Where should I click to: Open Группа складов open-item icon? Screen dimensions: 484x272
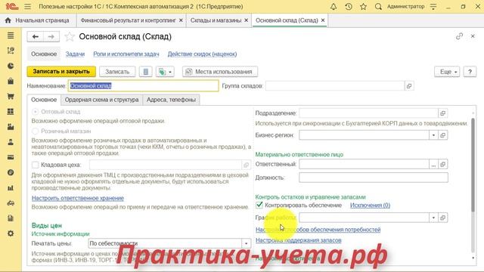tap(409, 85)
